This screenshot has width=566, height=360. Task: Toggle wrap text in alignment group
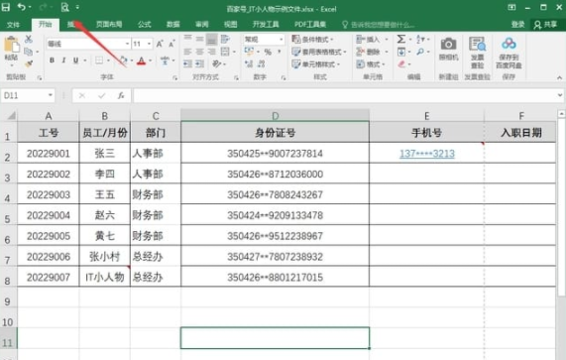225,39
